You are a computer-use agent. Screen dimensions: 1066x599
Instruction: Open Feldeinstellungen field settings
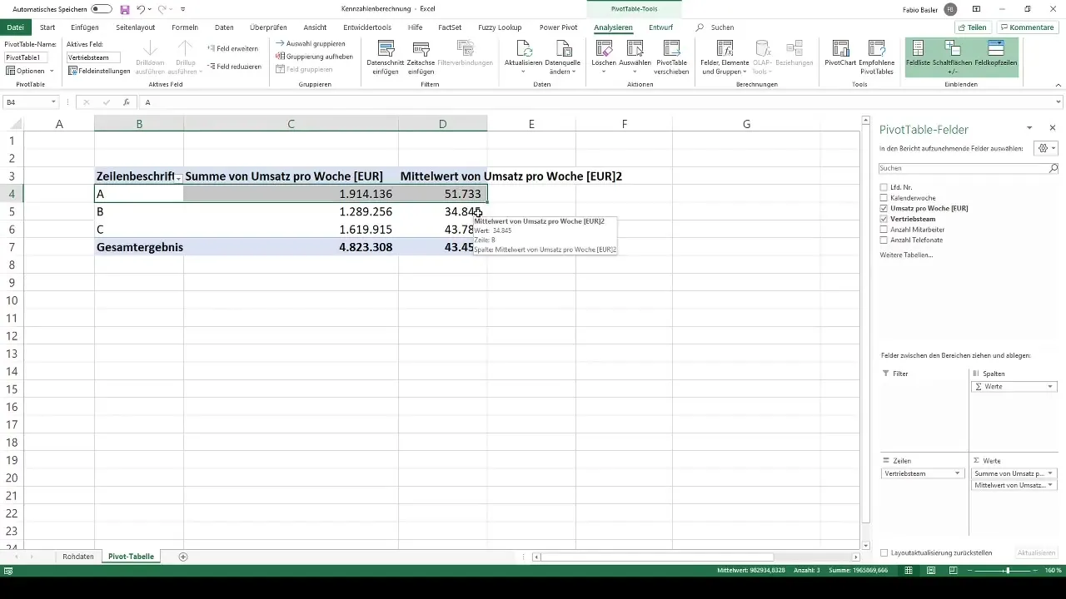(99, 71)
